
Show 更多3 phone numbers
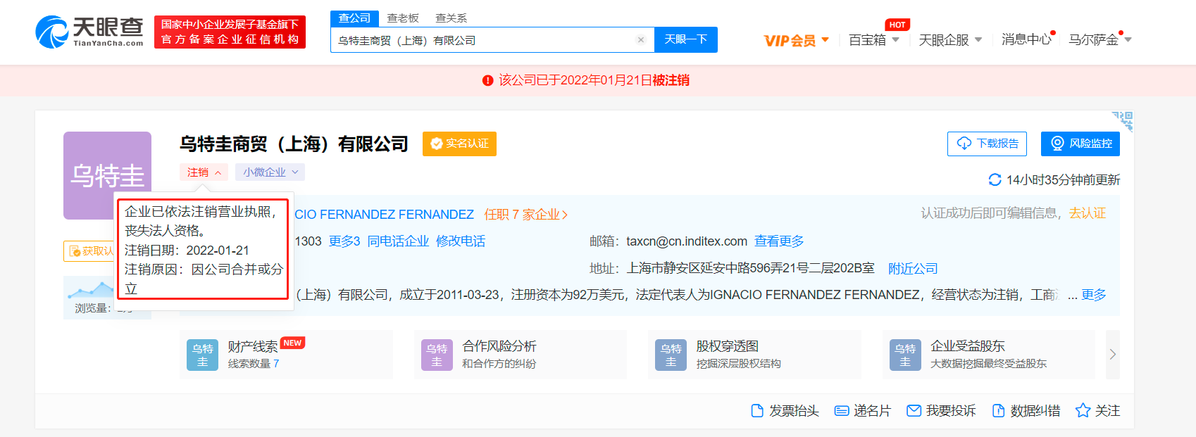tap(344, 241)
